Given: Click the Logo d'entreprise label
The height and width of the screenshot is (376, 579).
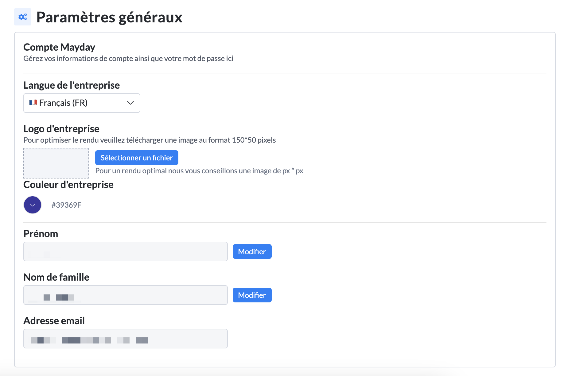Looking at the screenshot, I should tap(61, 129).
